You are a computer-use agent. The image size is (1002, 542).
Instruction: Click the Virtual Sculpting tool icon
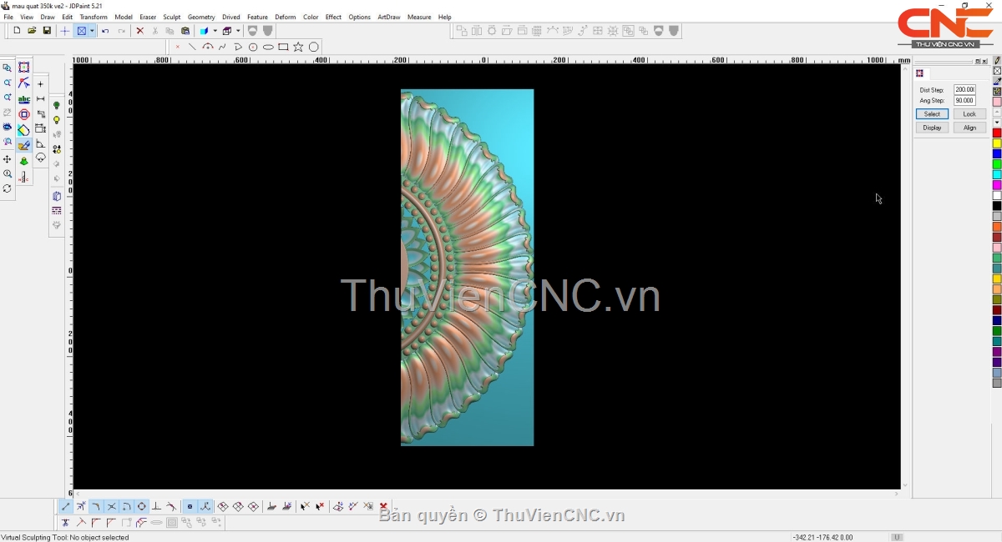(x=24, y=145)
